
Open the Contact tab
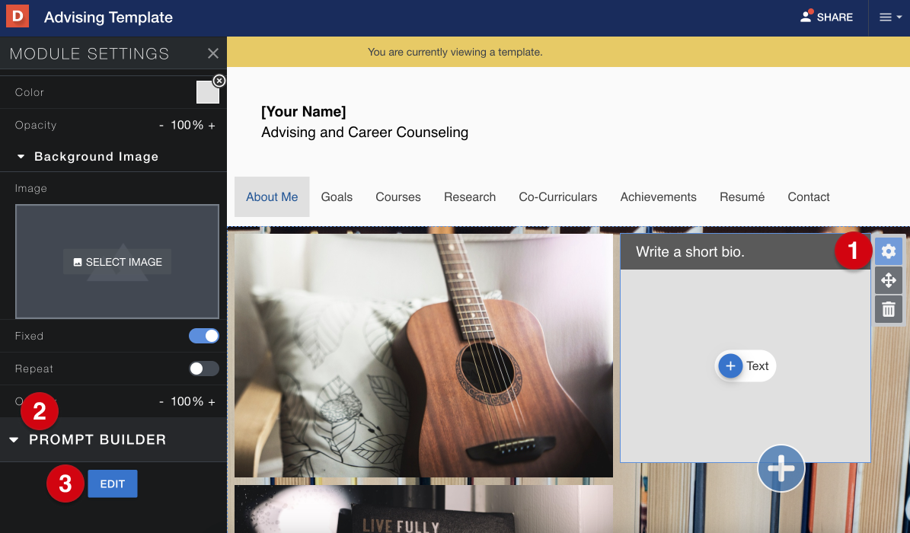(x=809, y=196)
